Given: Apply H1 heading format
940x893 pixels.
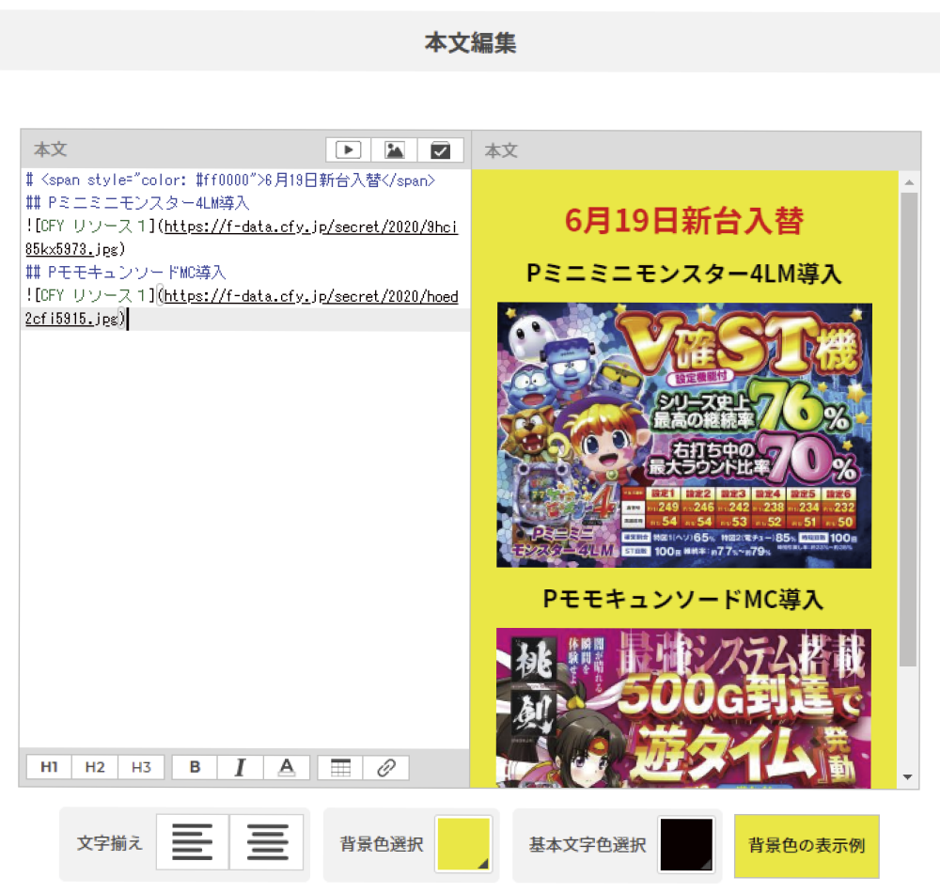Looking at the screenshot, I should tap(50, 767).
